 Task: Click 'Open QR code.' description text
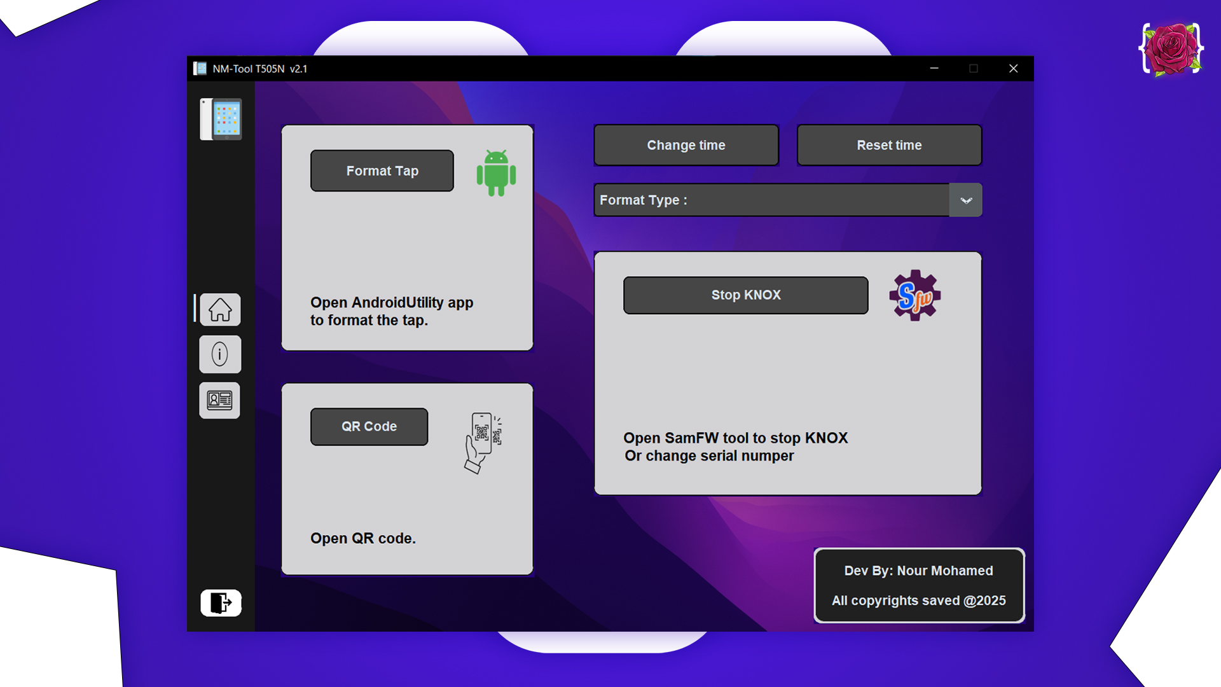pos(363,538)
